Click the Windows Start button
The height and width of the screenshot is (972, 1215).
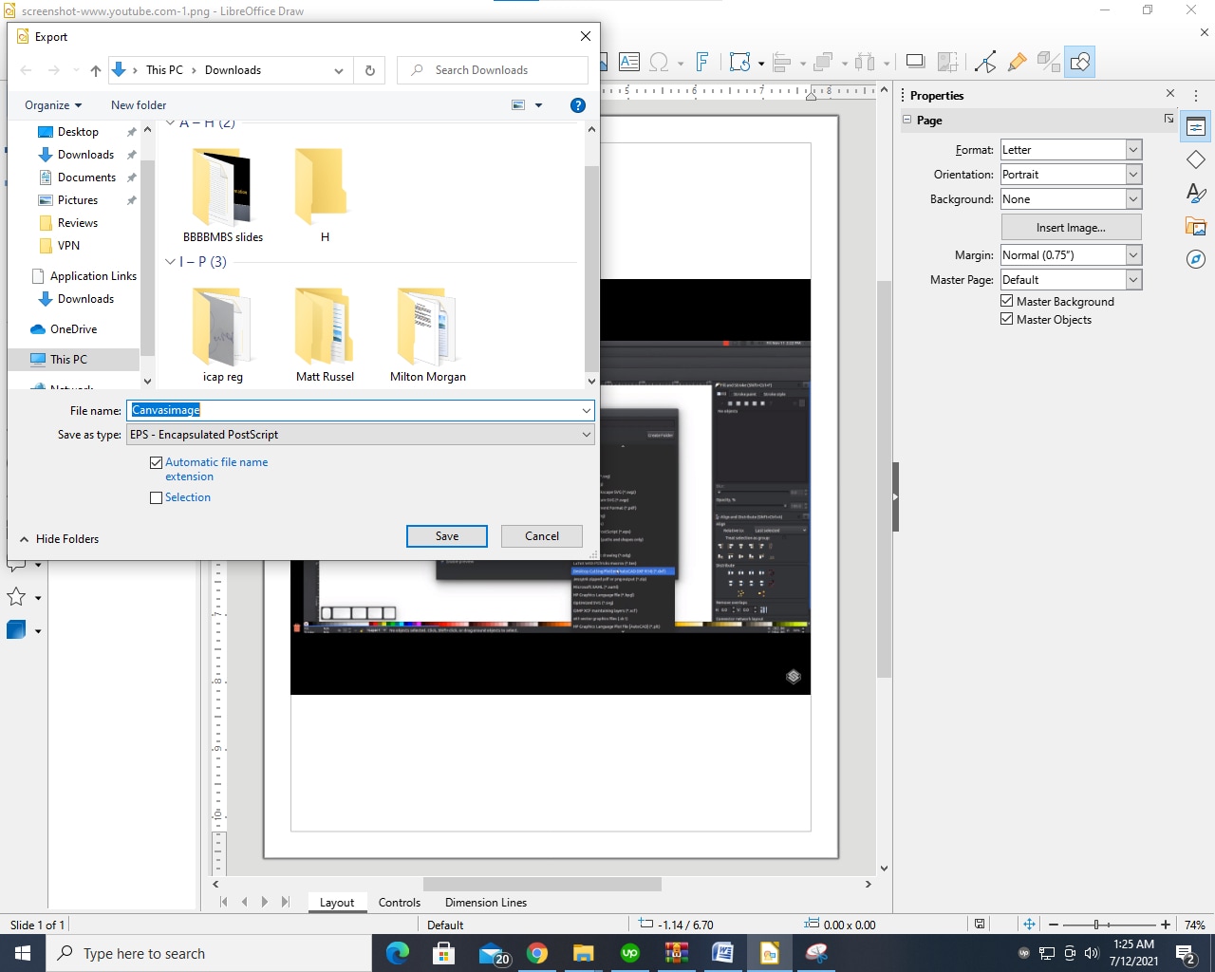(x=23, y=953)
